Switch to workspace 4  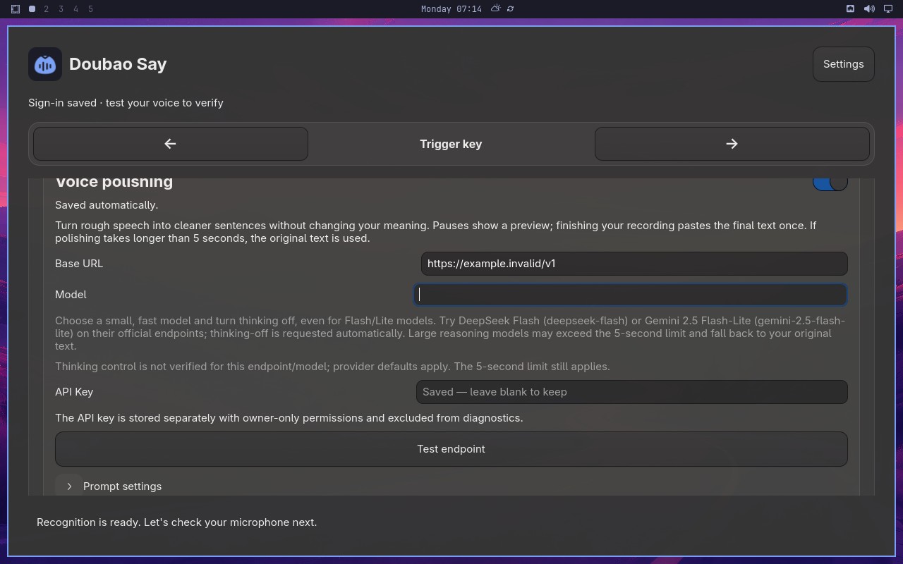(x=76, y=9)
